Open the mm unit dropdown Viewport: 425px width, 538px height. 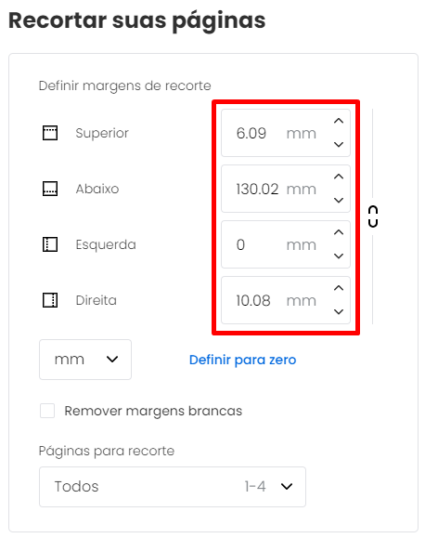coord(85,360)
